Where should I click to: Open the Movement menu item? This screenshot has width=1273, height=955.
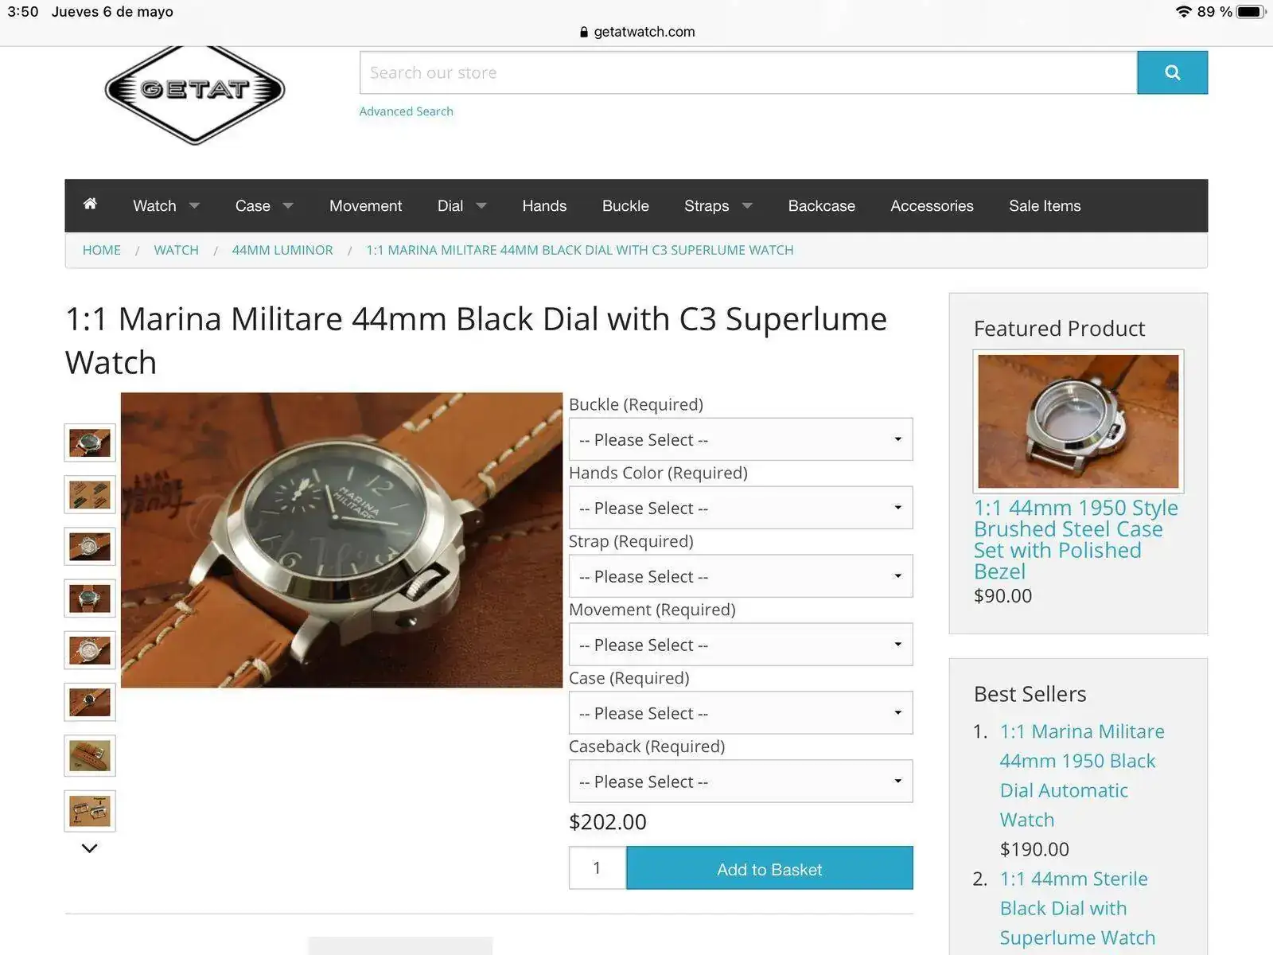(x=365, y=205)
